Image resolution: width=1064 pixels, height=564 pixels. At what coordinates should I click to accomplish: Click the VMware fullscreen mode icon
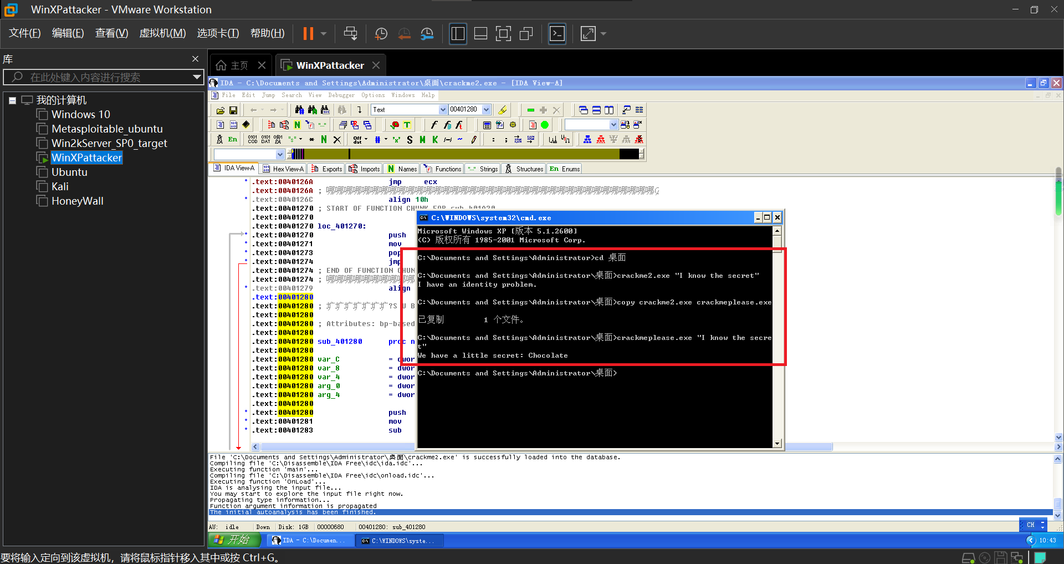pos(503,33)
